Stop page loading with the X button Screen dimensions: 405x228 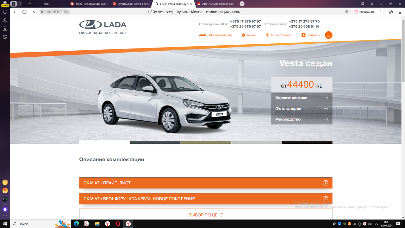34,12
